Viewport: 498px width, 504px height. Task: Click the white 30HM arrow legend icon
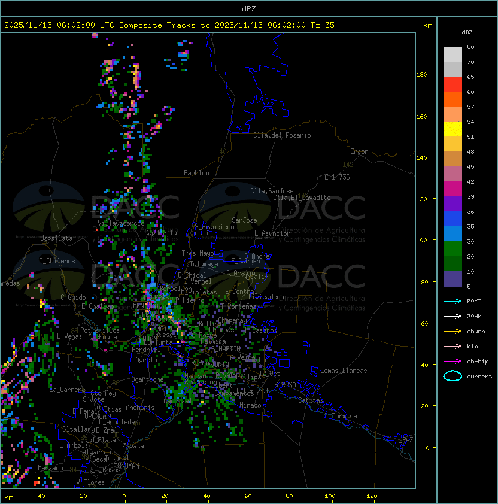click(453, 316)
